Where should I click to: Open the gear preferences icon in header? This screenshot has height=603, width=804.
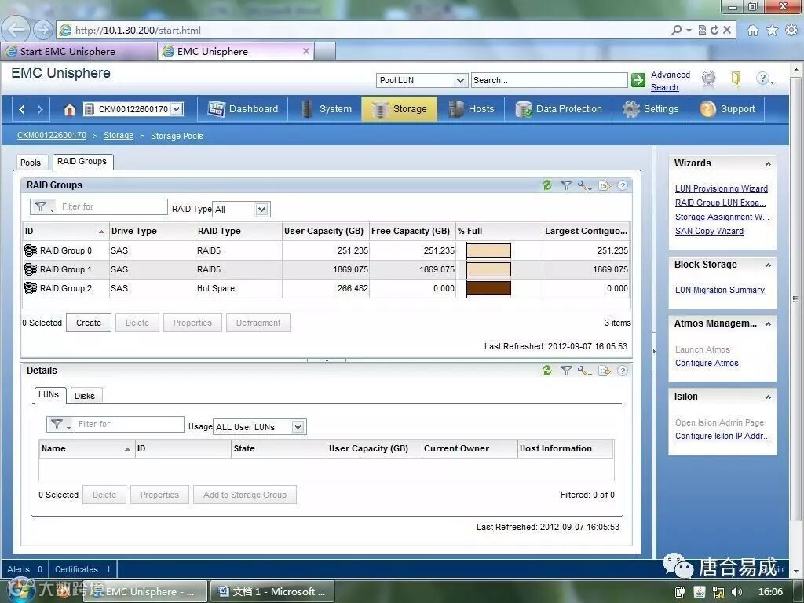point(708,79)
